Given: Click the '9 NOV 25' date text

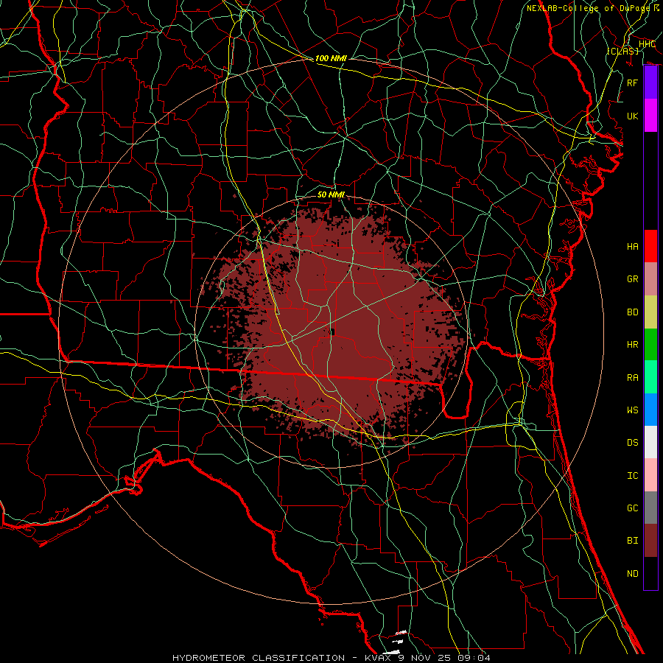Looking at the screenshot, I should pyautogui.click(x=425, y=658).
